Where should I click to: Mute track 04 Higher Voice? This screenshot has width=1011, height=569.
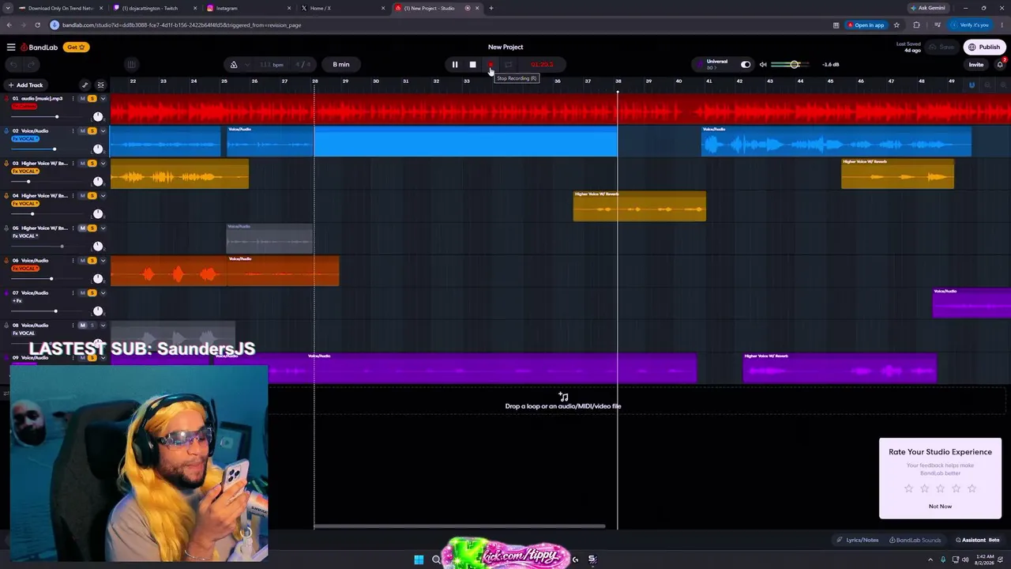click(82, 196)
